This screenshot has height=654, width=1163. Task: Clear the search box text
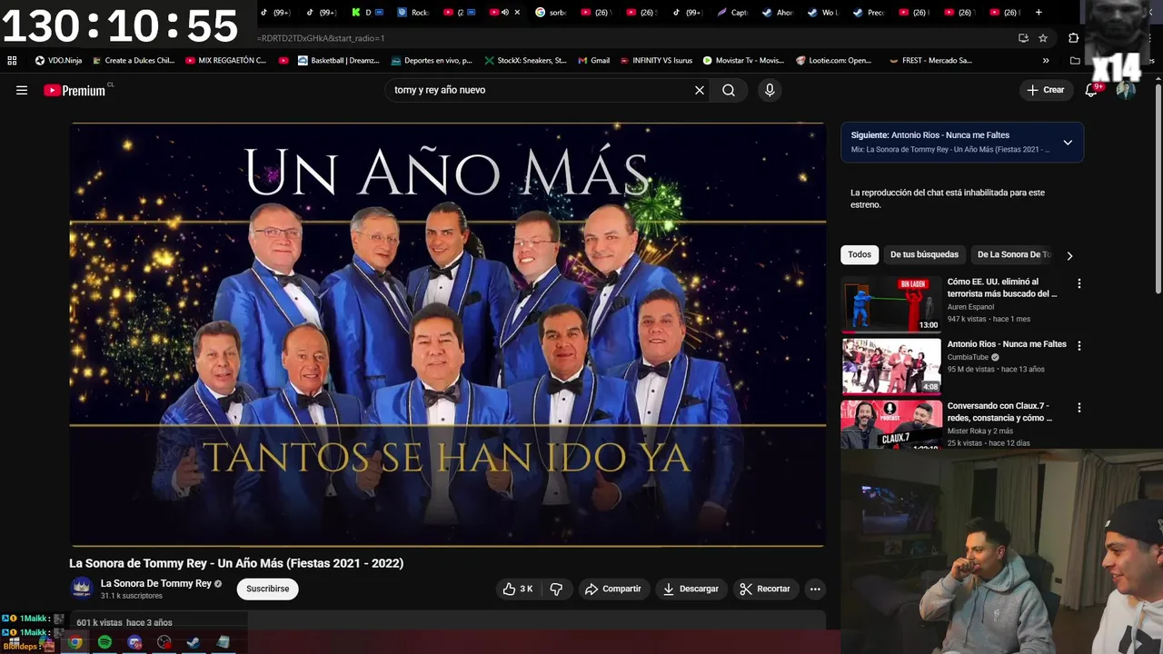700,90
